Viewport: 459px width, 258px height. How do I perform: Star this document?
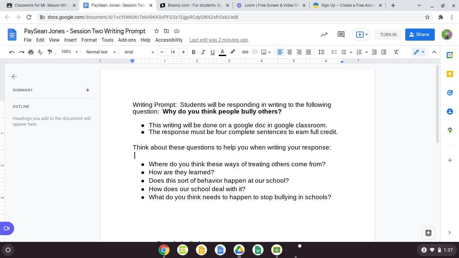tap(156, 31)
